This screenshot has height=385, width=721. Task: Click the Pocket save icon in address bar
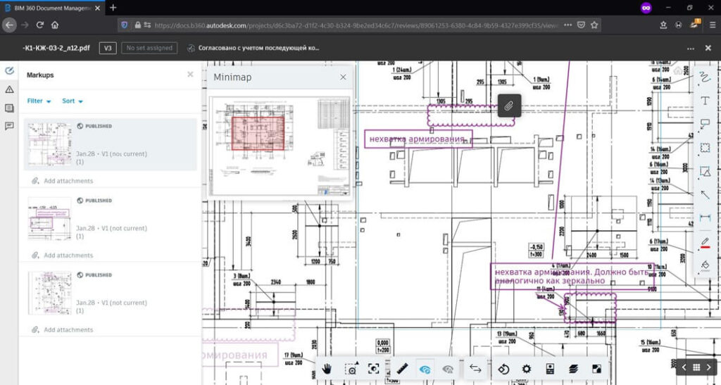581,25
